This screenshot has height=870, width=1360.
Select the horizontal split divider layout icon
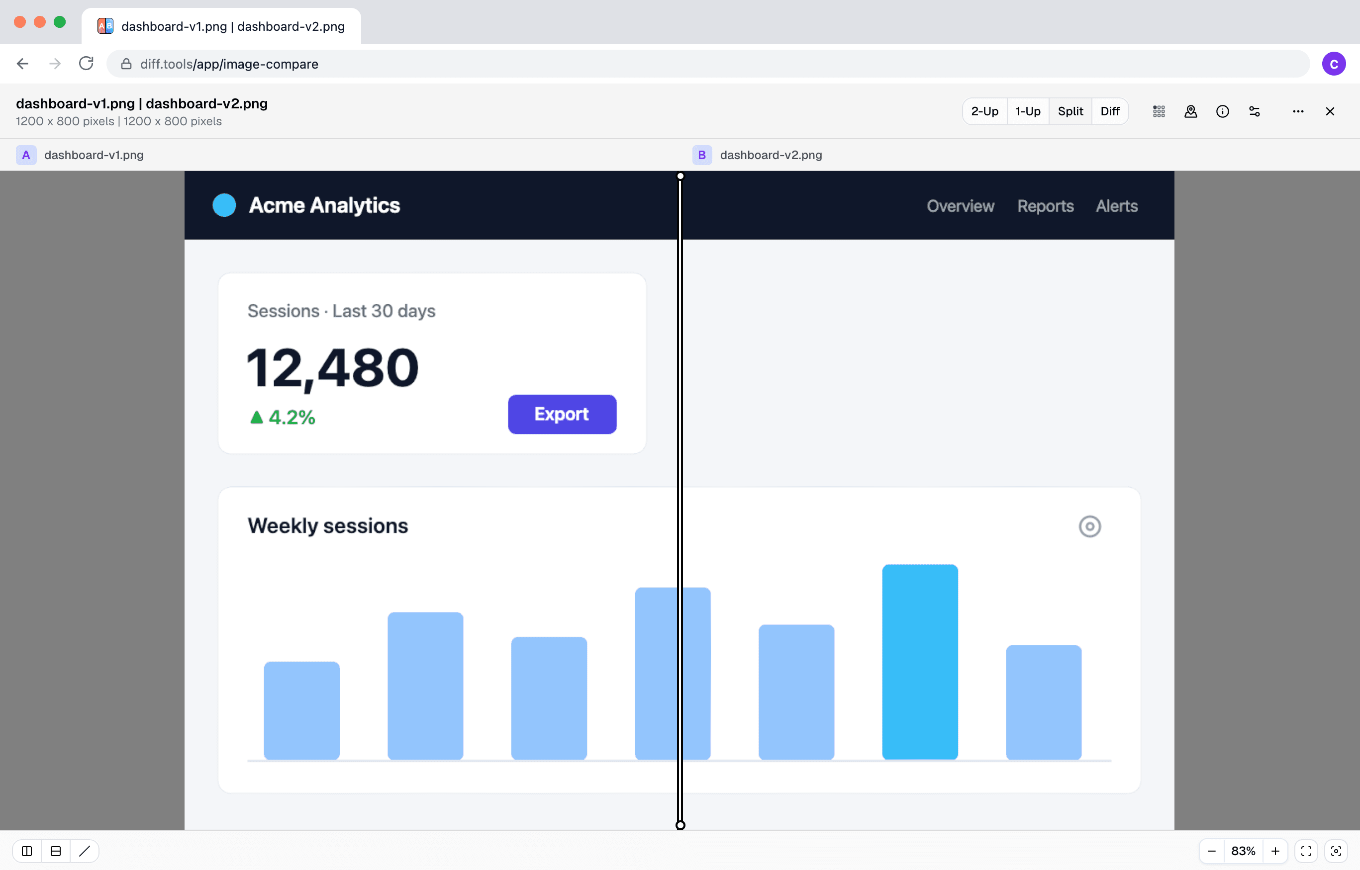tap(55, 851)
